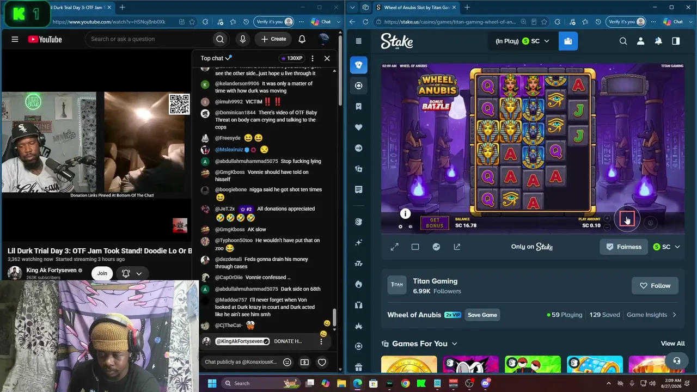Start voice search with the microphone icon

[243, 39]
